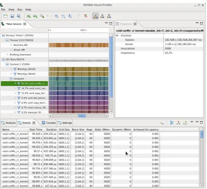Select the 0.7% void reduce_1B row
Image resolution: width=207 pixels, height=189 pixels.
(24, 108)
